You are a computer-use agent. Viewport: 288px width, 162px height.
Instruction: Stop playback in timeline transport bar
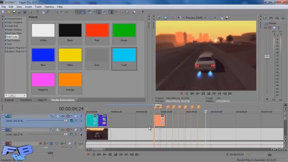[x=115, y=154]
